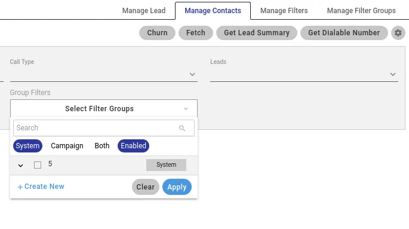
Task: Click the Get Lead Summary button
Action: (x=257, y=33)
